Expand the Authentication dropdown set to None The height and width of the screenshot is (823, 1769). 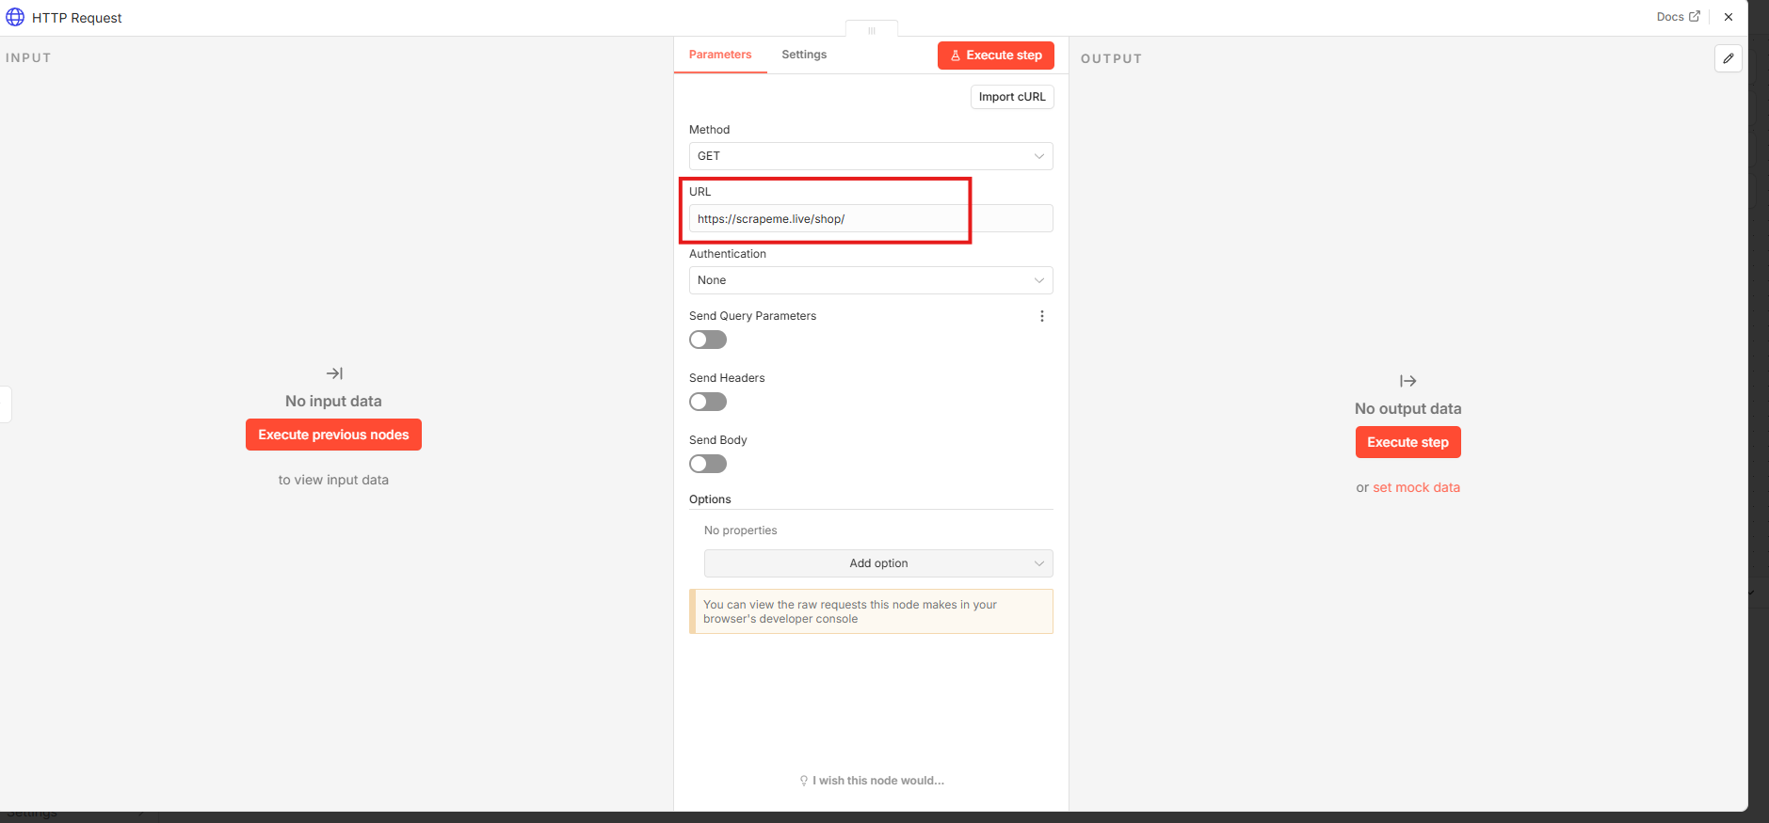click(x=870, y=280)
